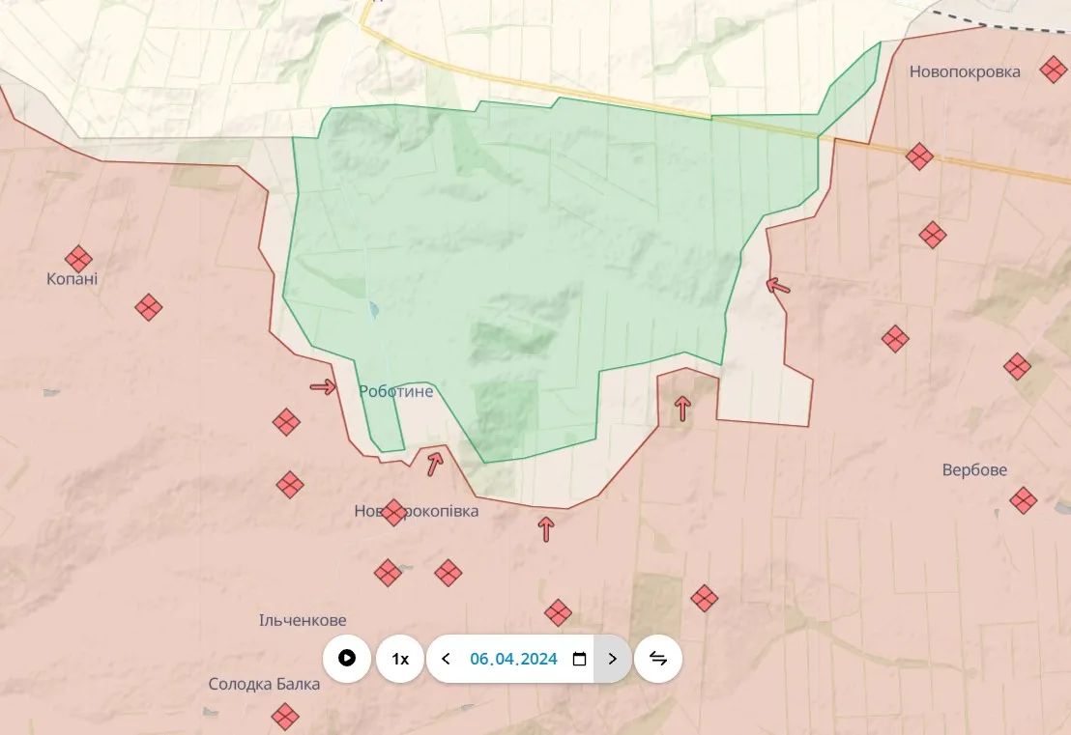Change the 1x playback speed

pyautogui.click(x=400, y=659)
